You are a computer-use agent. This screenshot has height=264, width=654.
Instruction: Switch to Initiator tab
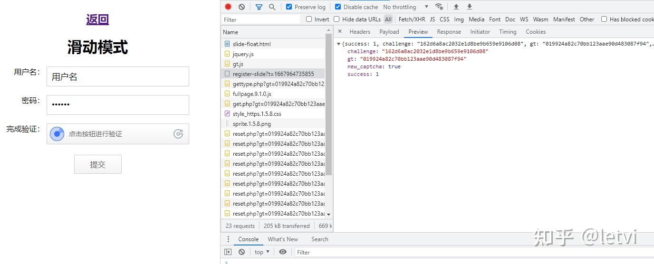480,32
